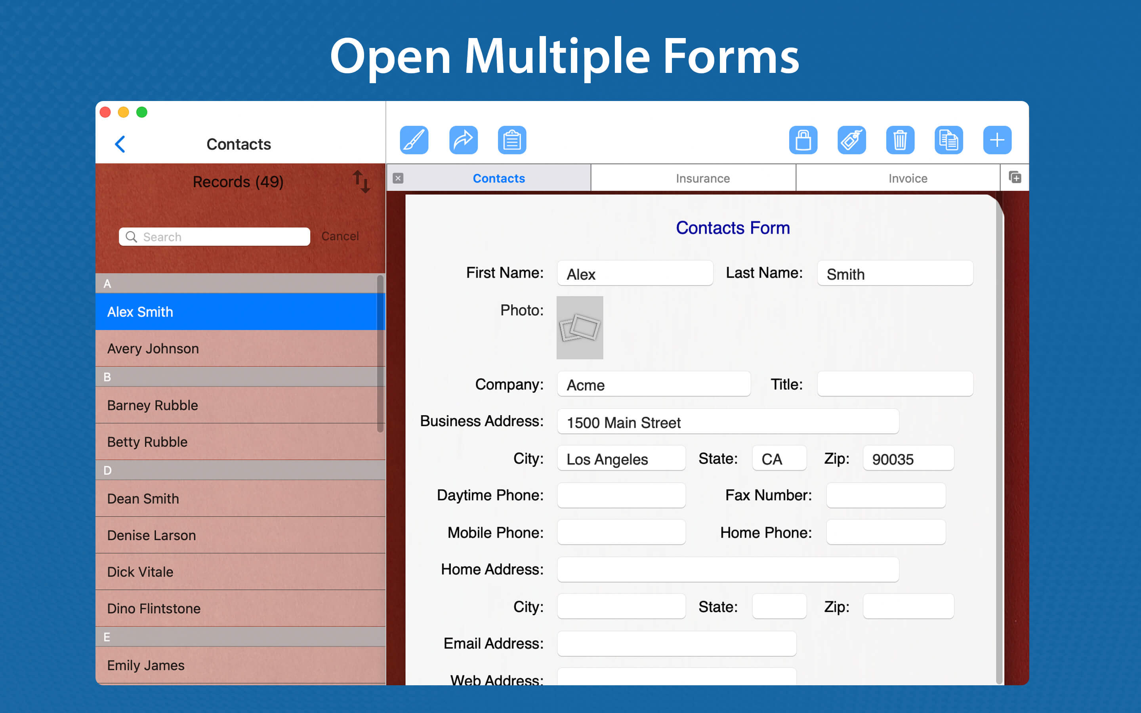Viewport: 1141px width, 713px height.
Task: Click the First Name field containing Alex
Action: pyautogui.click(x=635, y=273)
